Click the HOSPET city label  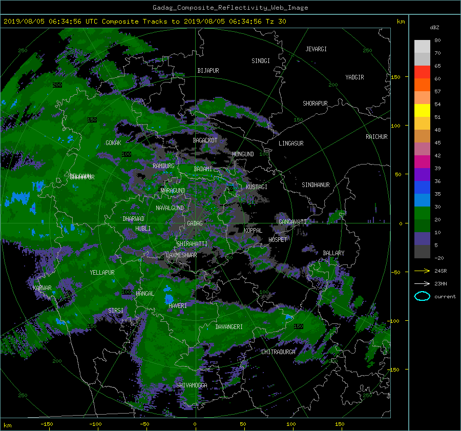click(x=278, y=240)
